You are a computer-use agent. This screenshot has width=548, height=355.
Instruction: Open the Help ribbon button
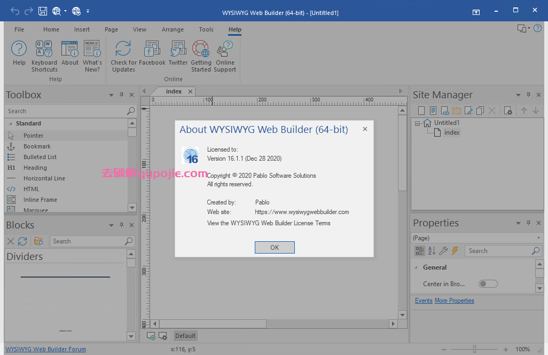click(x=19, y=53)
